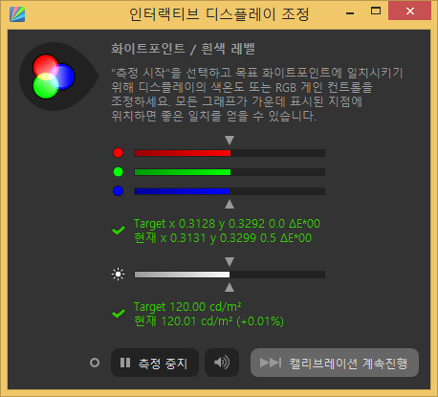Click the 화이트포인트 / 흰색 레벨 heading
The height and width of the screenshot is (397, 438).
(183, 49)
